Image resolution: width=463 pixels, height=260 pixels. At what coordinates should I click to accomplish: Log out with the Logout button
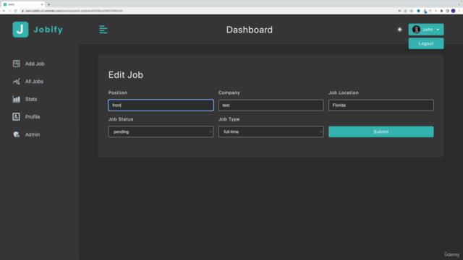pyautogui.click(x=426, y=43)
